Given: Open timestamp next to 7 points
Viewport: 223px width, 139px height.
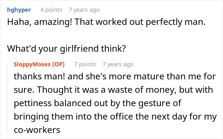Looking at the screenshot, I should pyautogui.click(x=118, y=64).
